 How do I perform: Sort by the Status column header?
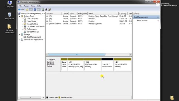(x=103, y=13)
